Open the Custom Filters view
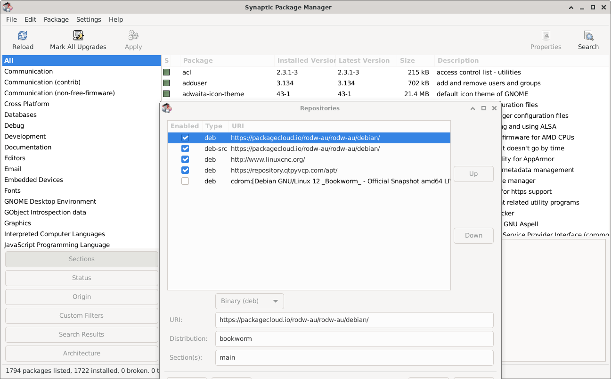611x379 pixels. click(x=81, y=315)
